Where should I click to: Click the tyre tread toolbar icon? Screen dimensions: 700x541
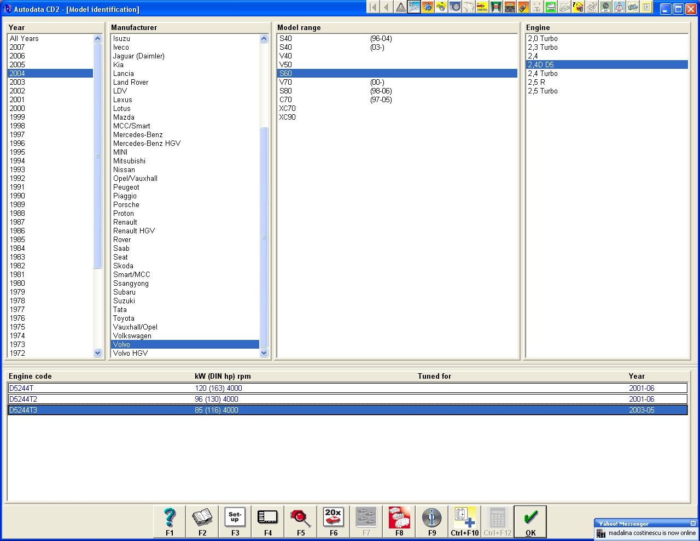[x=510, y=7]
